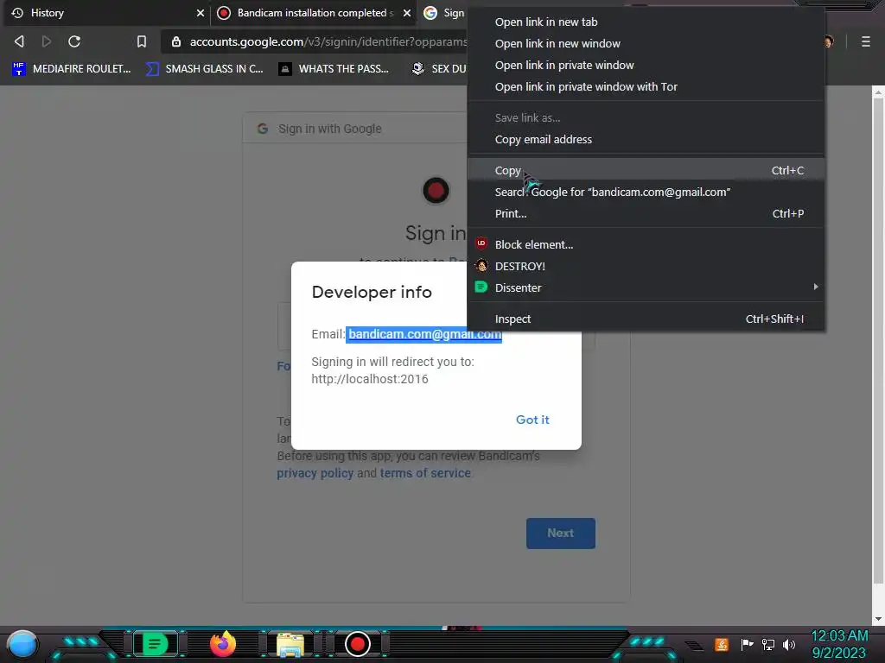Choose Open link in private window with Tor
Image resolution: width=885 pixels, height=663 pixels.
tap(646, 86)
